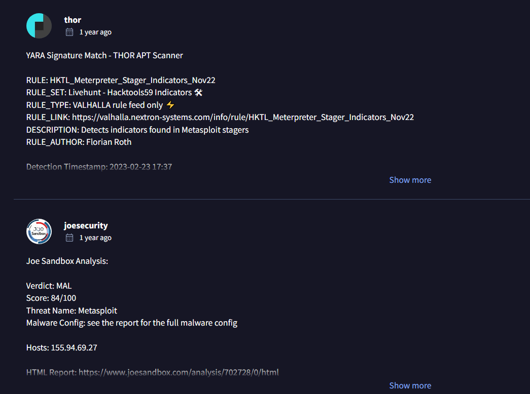
Task: Click the "Threat Name: Metasploit" line
Action: [x=72, y=310]
